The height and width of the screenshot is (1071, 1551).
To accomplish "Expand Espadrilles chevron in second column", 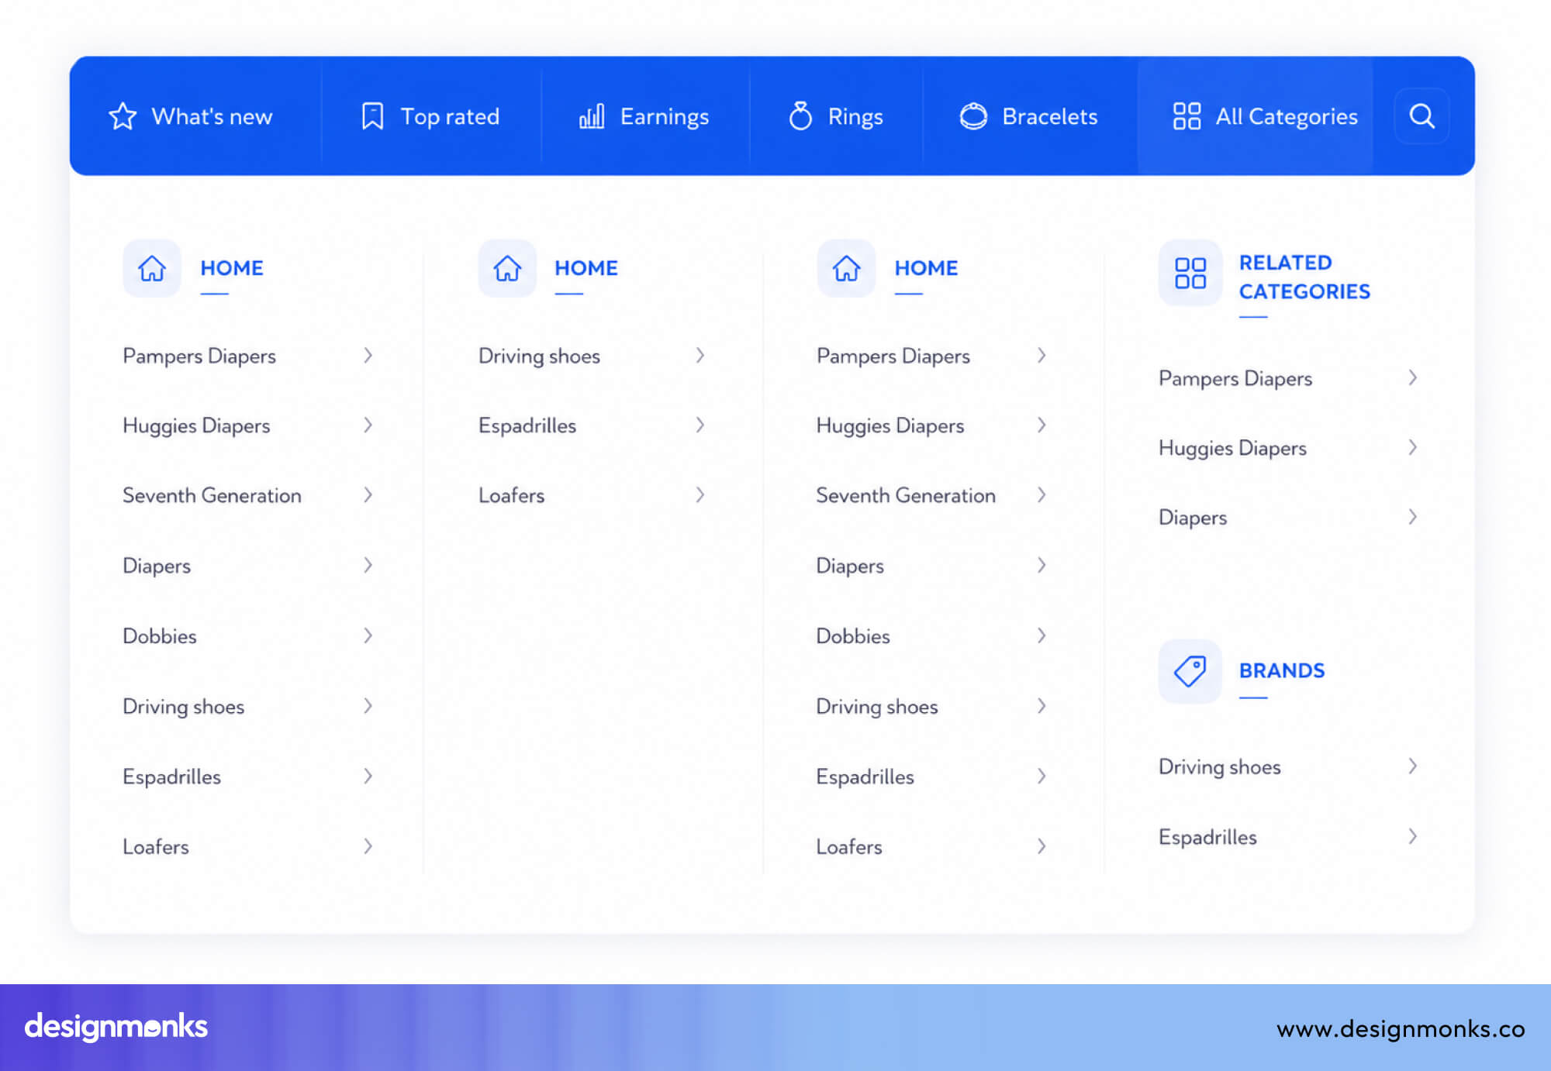I will click(700, 425).
